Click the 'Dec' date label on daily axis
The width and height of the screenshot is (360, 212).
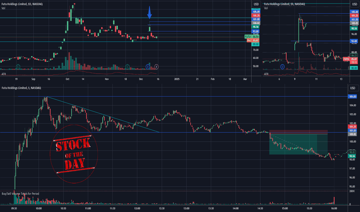click(141, 79)
